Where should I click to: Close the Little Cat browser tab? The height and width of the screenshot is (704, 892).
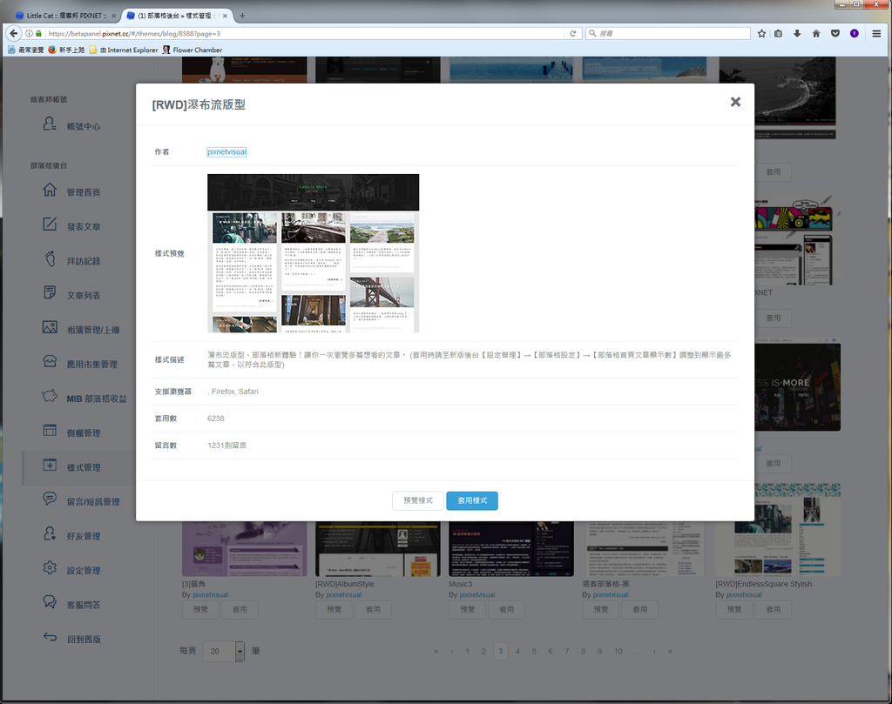pyautogui.click(x=113, y=16)
